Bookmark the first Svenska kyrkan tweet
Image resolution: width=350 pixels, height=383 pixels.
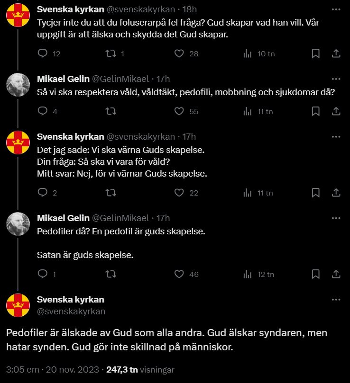[316, 54]
